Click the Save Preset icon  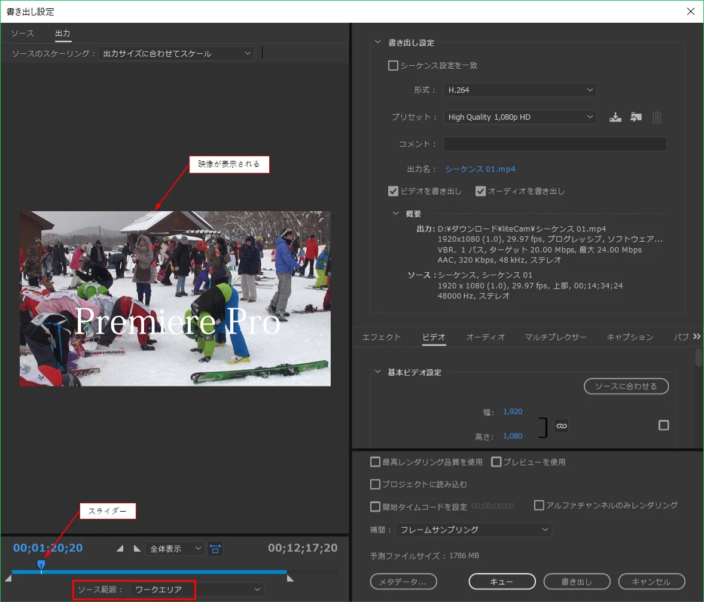point(615,117)
